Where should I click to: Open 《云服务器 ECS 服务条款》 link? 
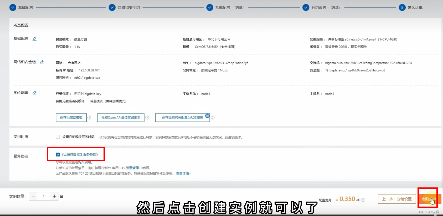pos(80,155)
